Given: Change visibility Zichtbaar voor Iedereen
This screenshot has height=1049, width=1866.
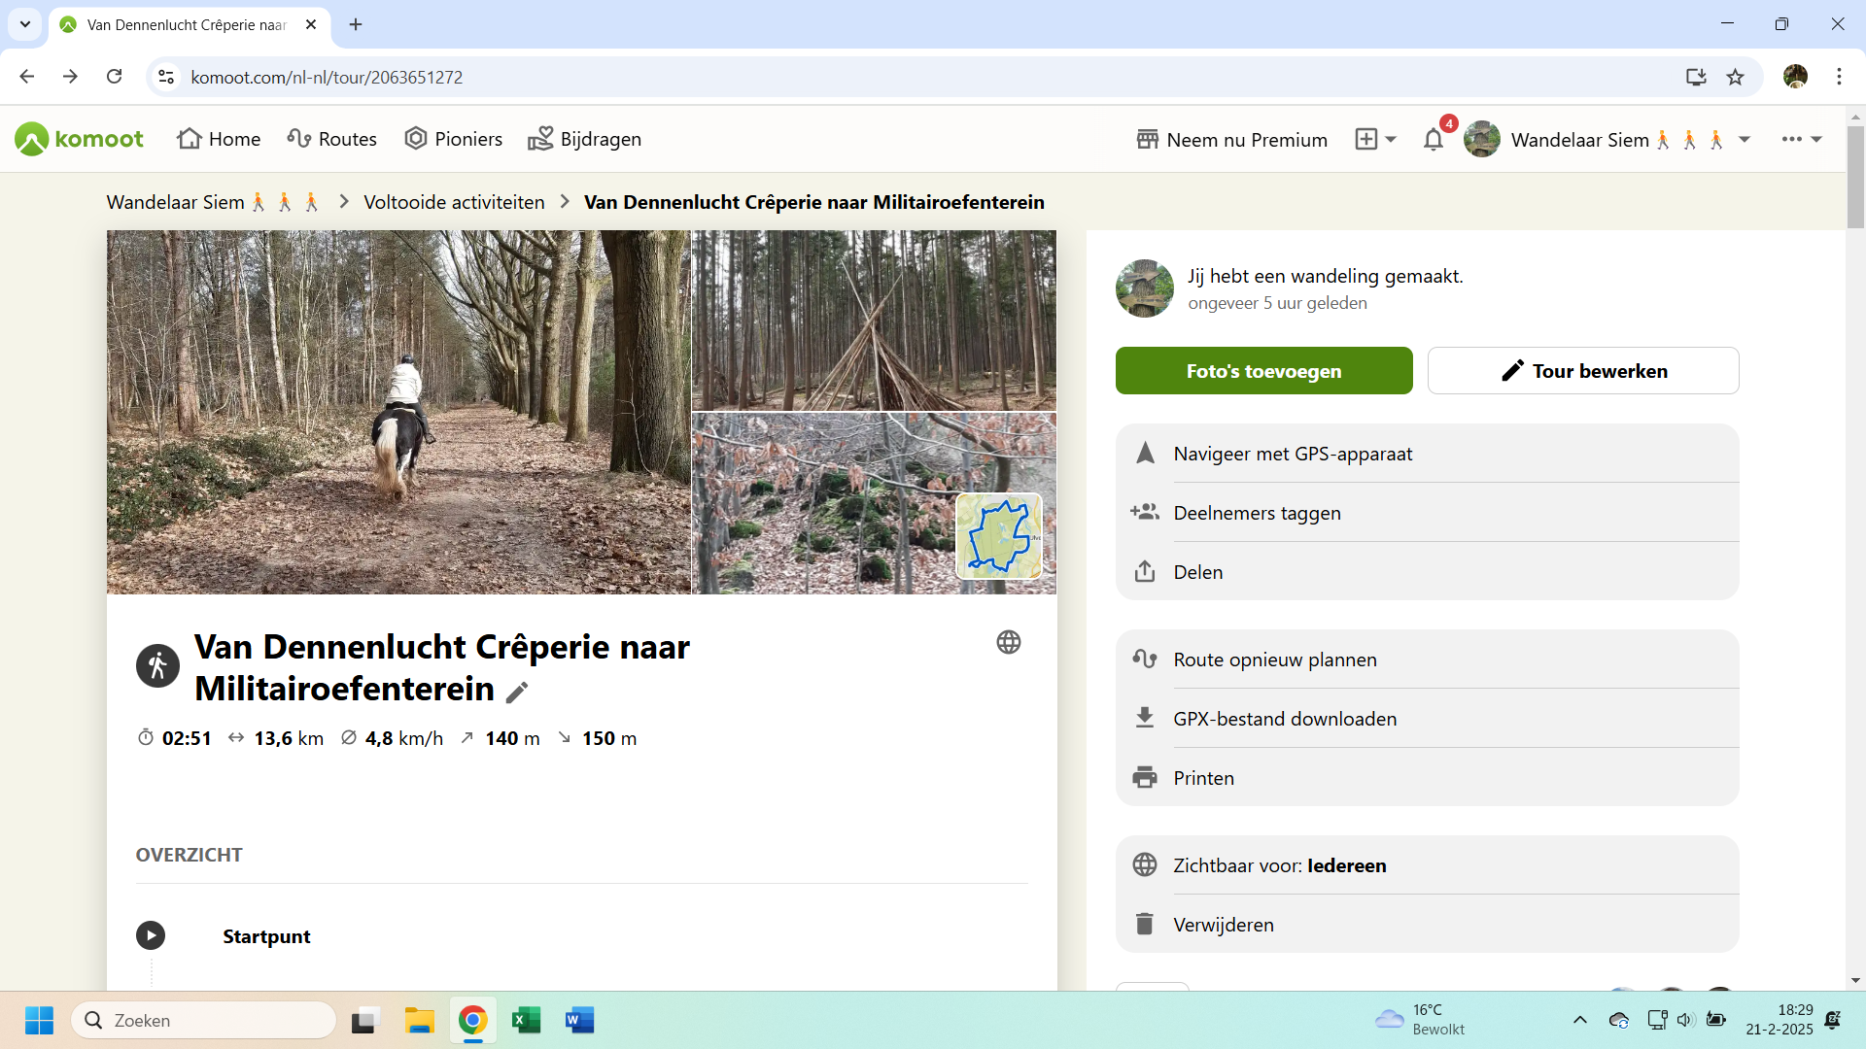Looking at the screenshot, I should 1279,865.
